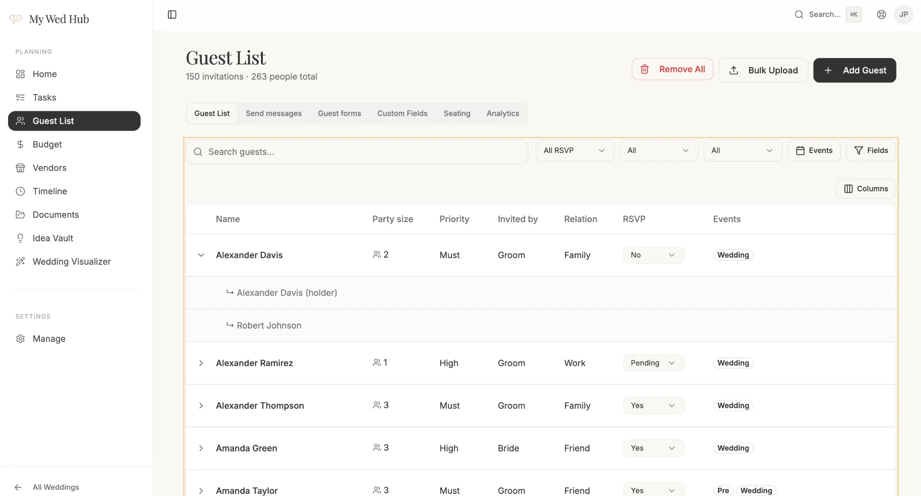Expand the Amanda Taylor row
Screen dimensions: 921x496
201,491
